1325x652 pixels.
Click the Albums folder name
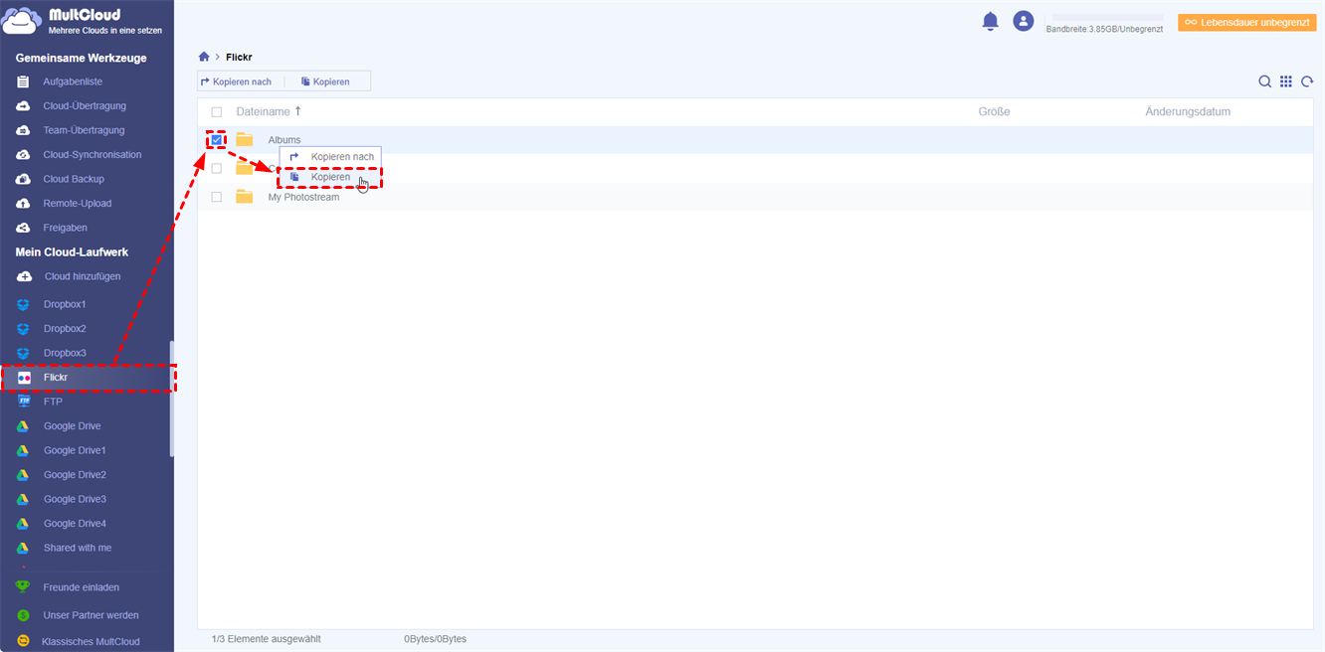284,140
